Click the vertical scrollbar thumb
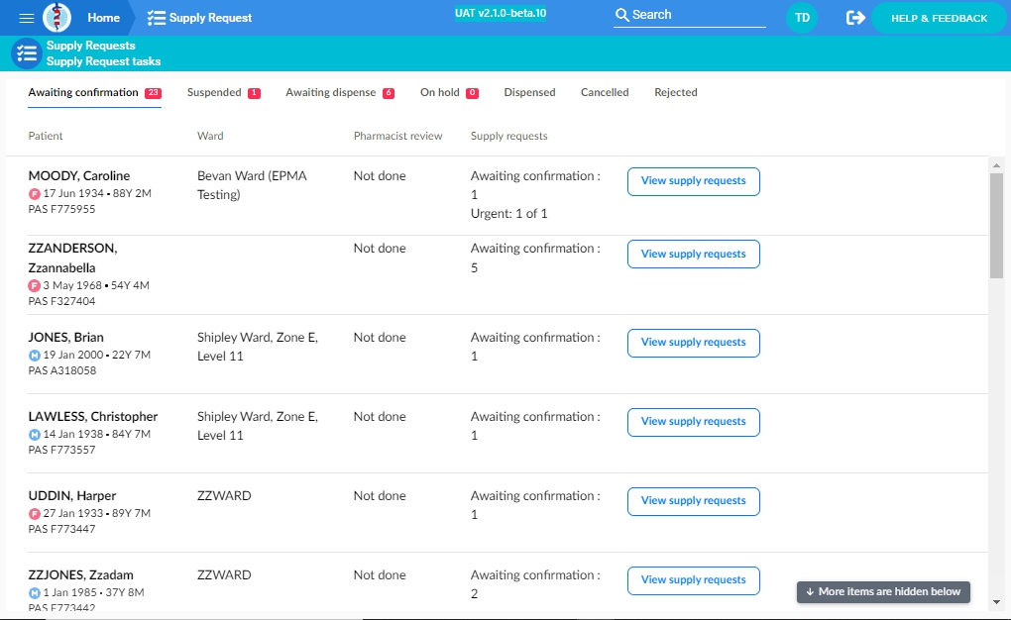The height and width of the screenshot is (620, 1011). pos(996,226)
